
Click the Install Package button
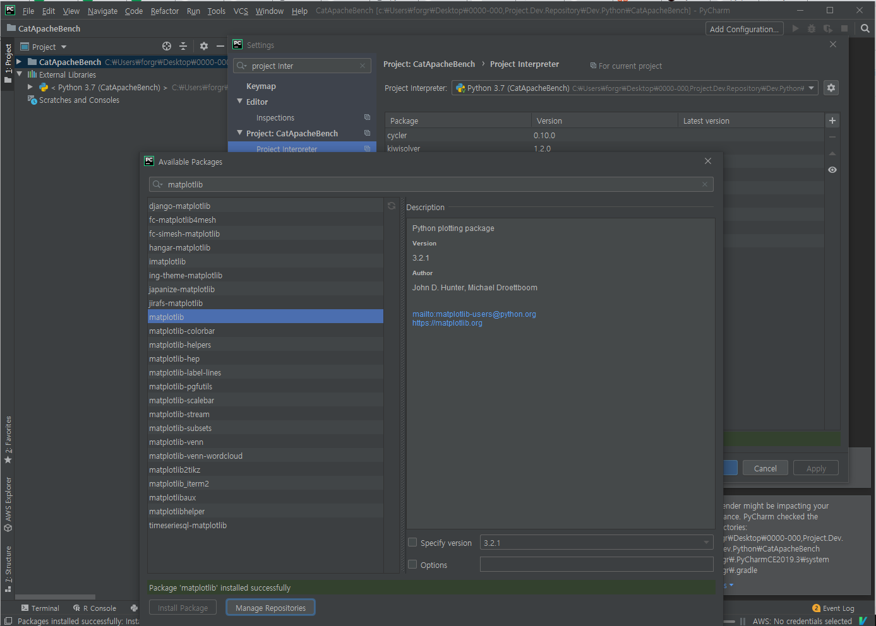pos(183,608)
